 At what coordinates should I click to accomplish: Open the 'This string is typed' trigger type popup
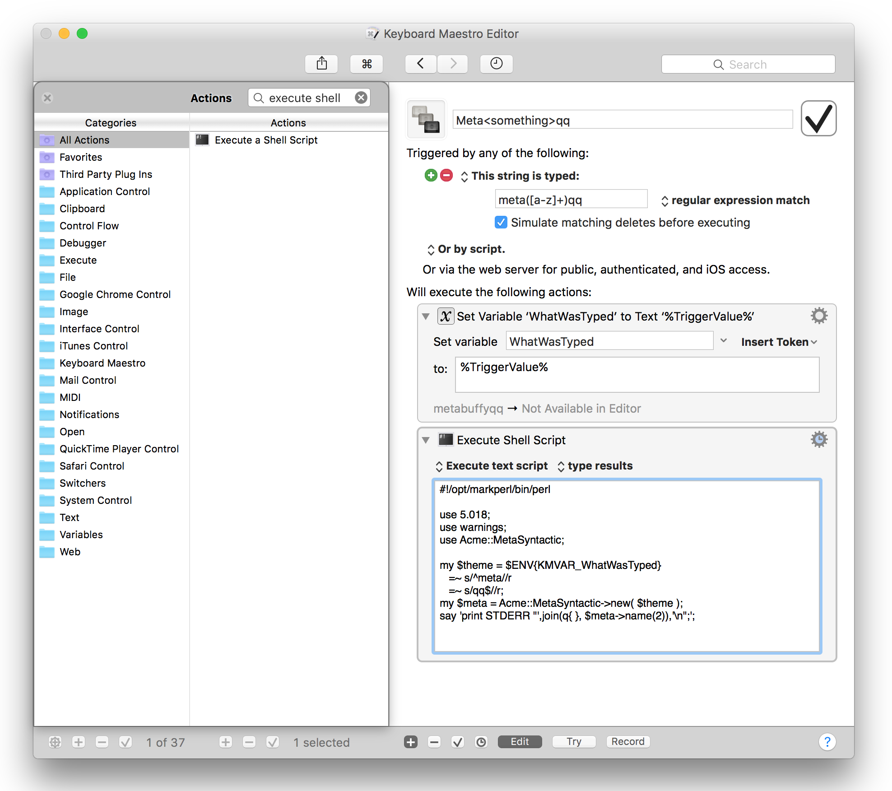520,176
